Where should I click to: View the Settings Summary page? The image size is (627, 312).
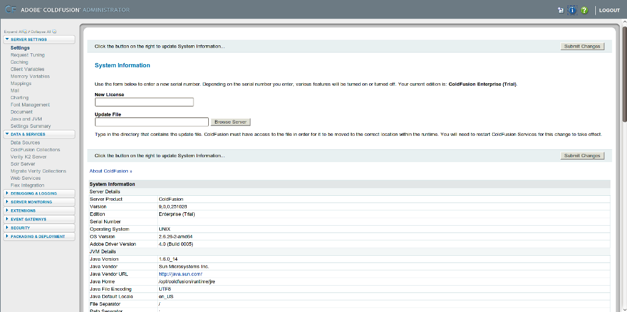[31, 126]
